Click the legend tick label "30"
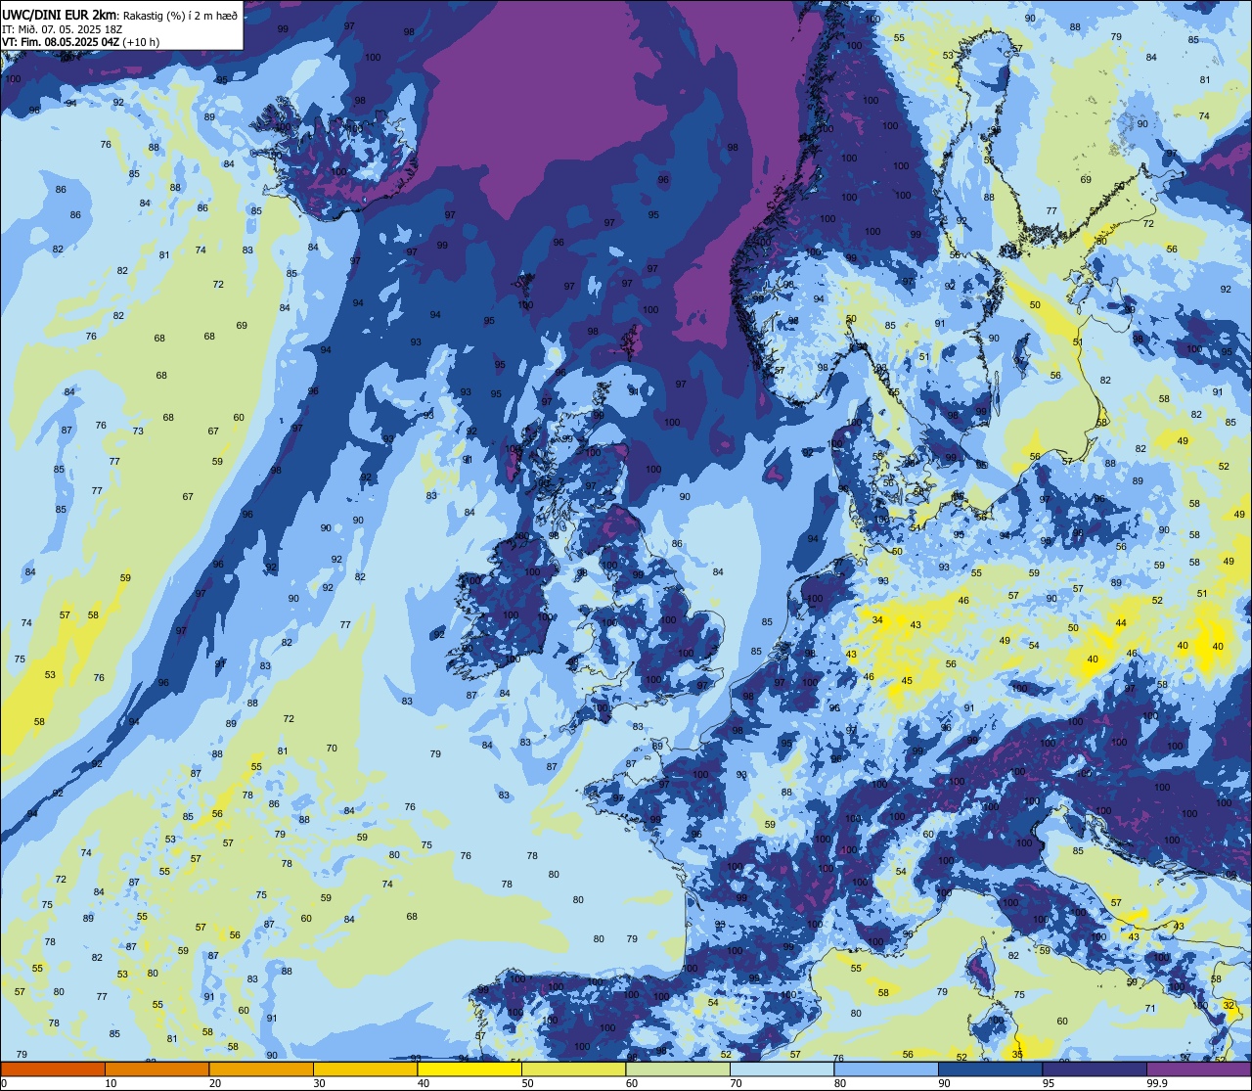The width and height of the screenshot is (1252, 1091). [x=319, y=1083]
